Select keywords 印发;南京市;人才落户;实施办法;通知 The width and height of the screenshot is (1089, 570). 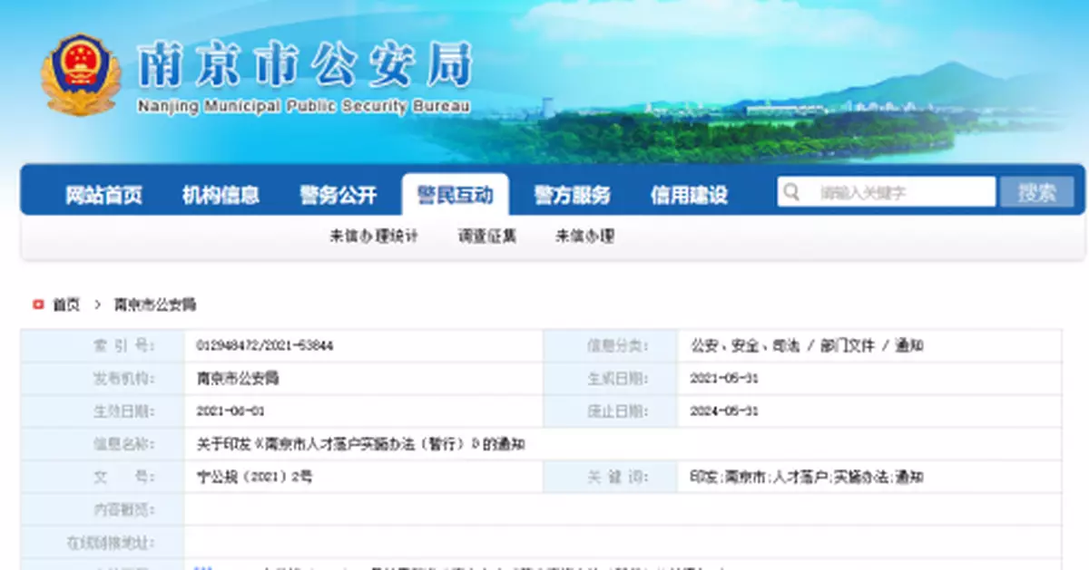(x=807, y=477)
